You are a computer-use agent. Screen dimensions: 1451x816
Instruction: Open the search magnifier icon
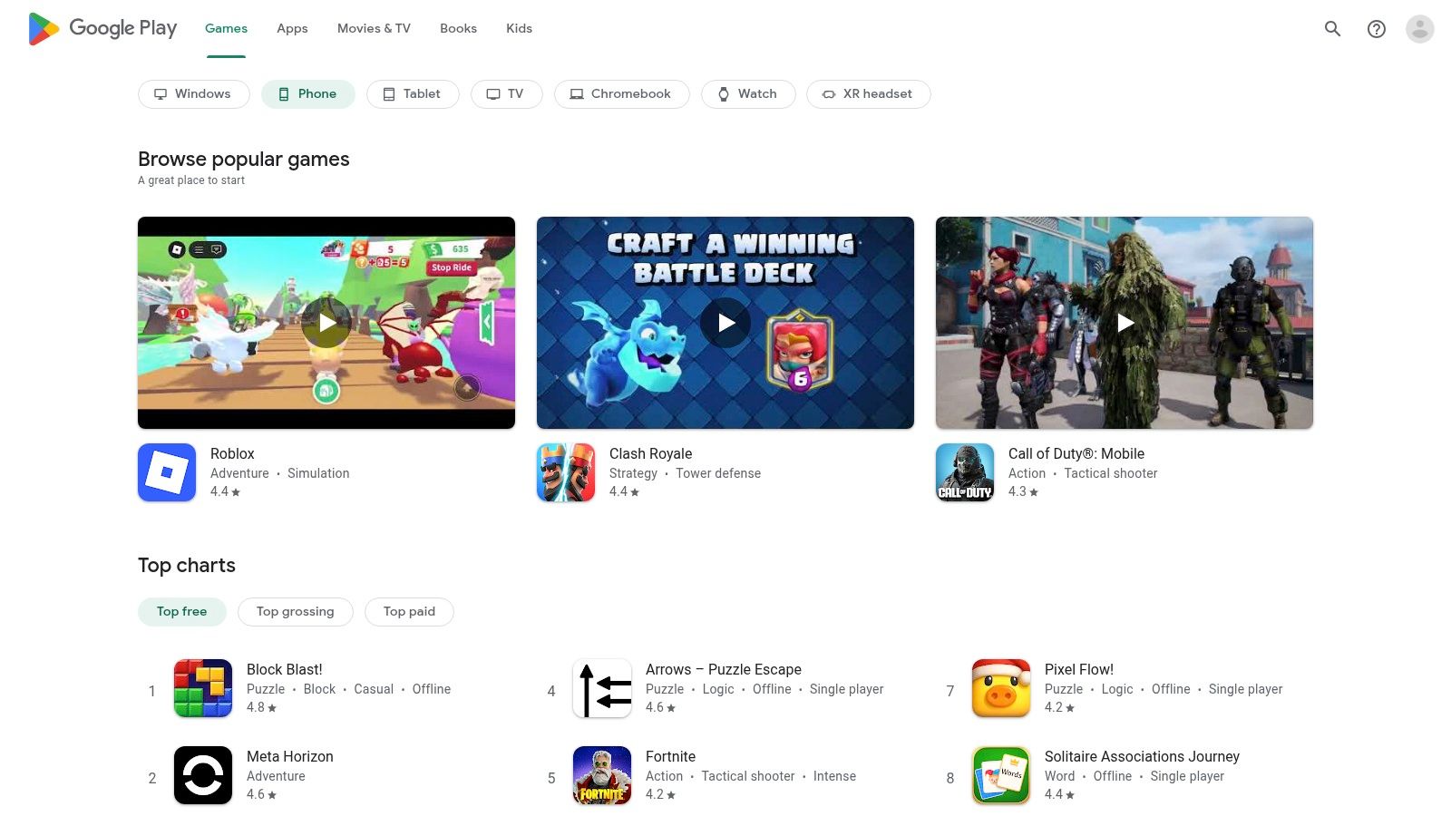point(1332,29)
